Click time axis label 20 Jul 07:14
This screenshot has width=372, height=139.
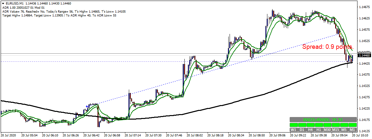pos(133,135)
